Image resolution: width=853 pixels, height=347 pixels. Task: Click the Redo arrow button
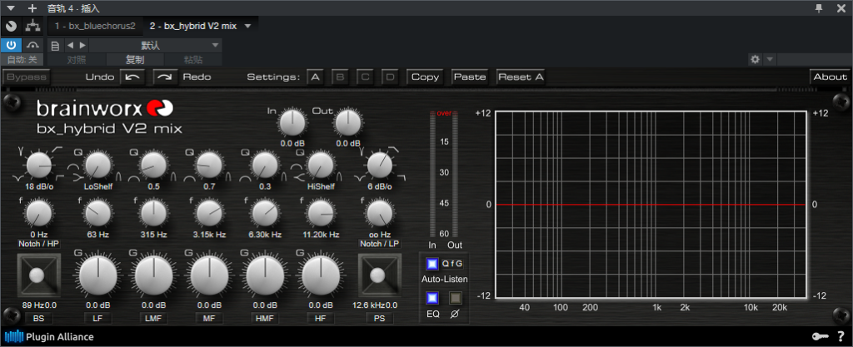tap(166, 77)
